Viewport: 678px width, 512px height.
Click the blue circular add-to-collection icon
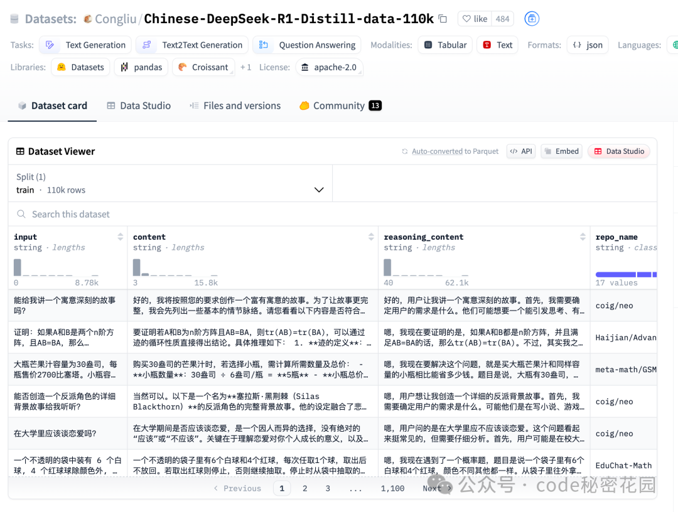[x=532, y=19]
